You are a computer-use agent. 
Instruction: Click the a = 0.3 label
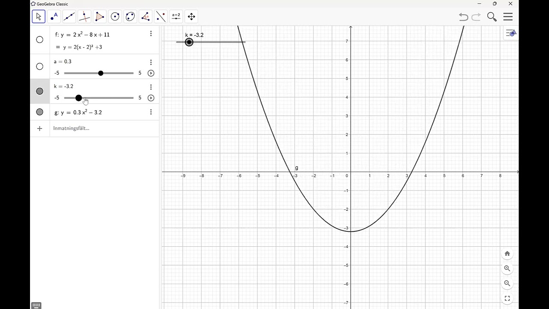(x=63, y=61)
